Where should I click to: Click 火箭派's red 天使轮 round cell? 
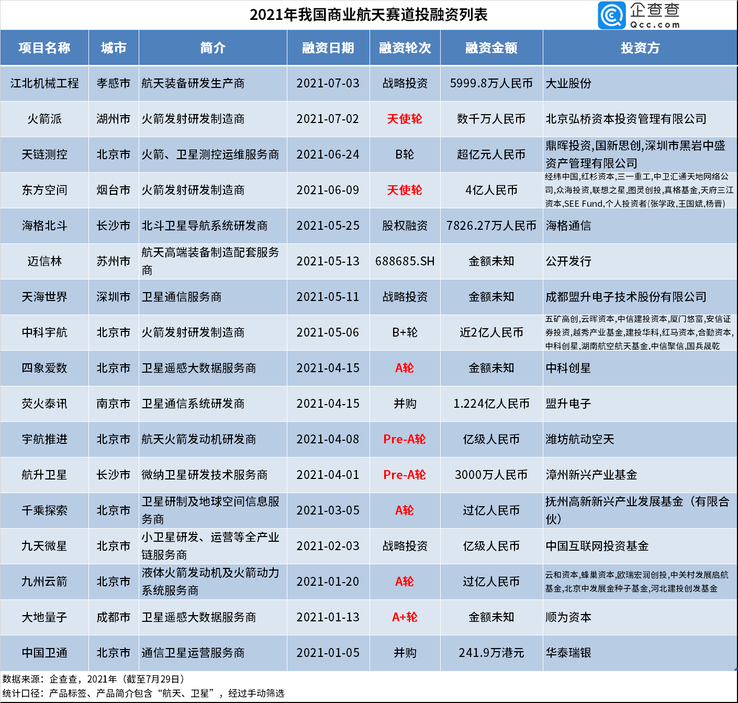point(405,119)
